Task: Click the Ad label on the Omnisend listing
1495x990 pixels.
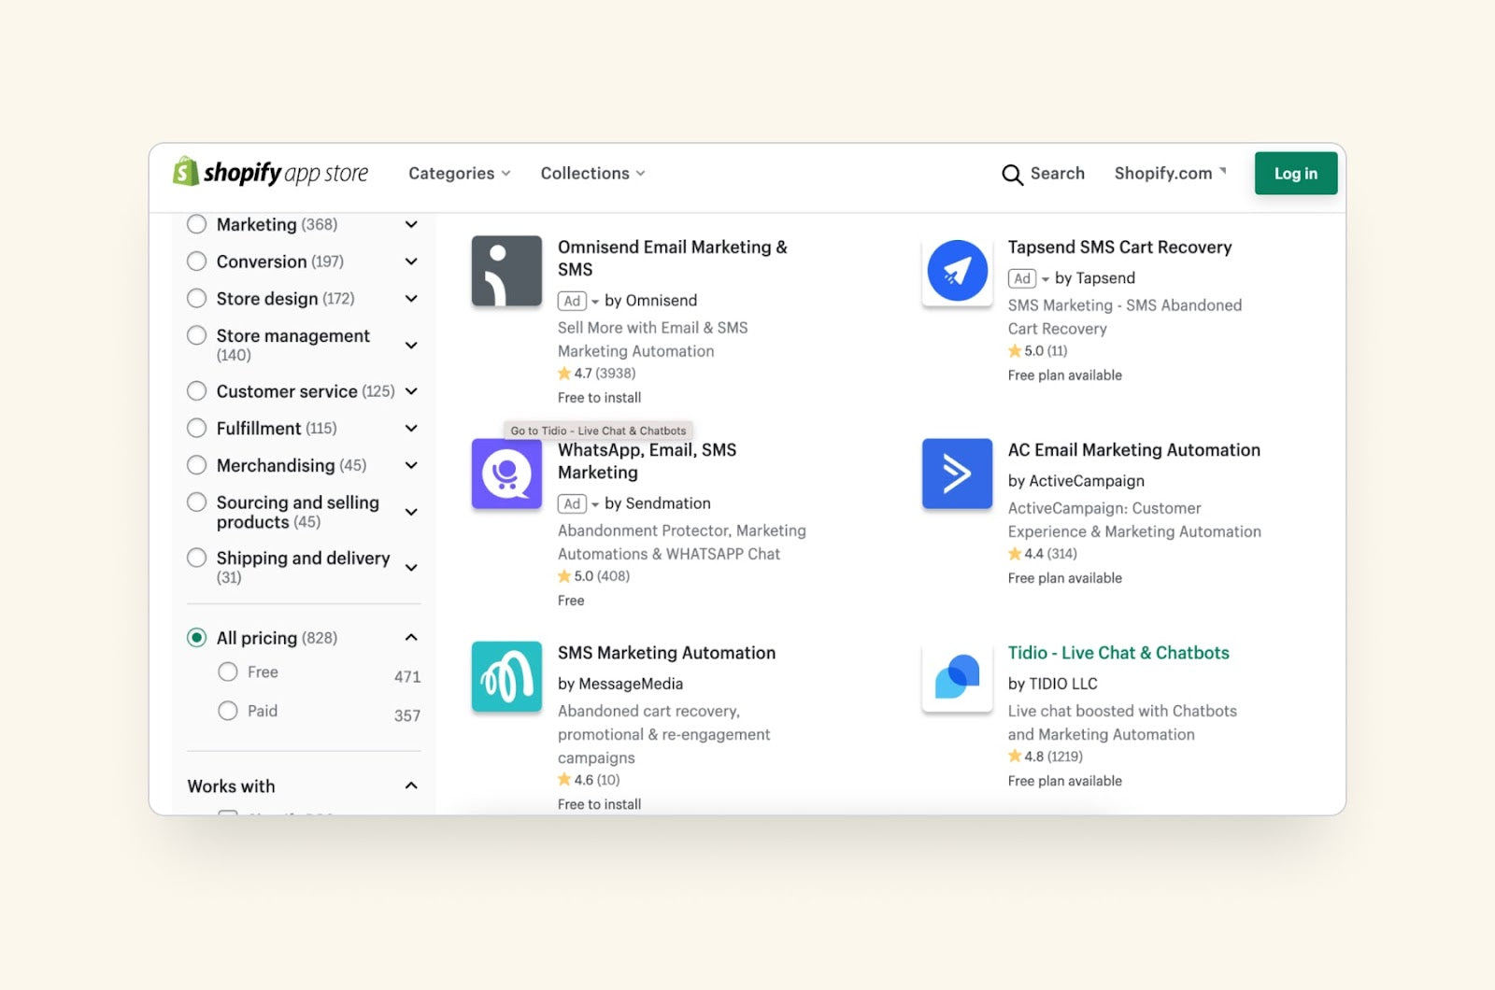Action: coord(572,301)
